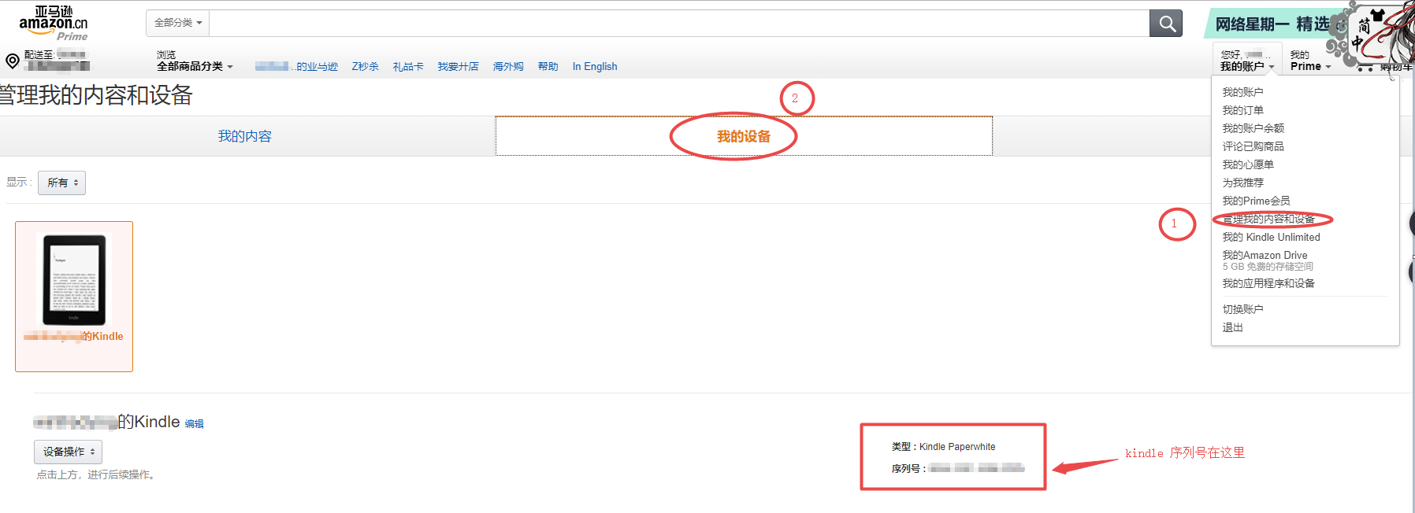
Task: Switch site language via In English
Action: tap(595, 67)
